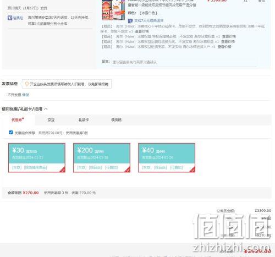This screenshot has height=257, width=275.
Task: Click the checkmark corner on ¥200 coupon
Action: (x=128, y=170)
